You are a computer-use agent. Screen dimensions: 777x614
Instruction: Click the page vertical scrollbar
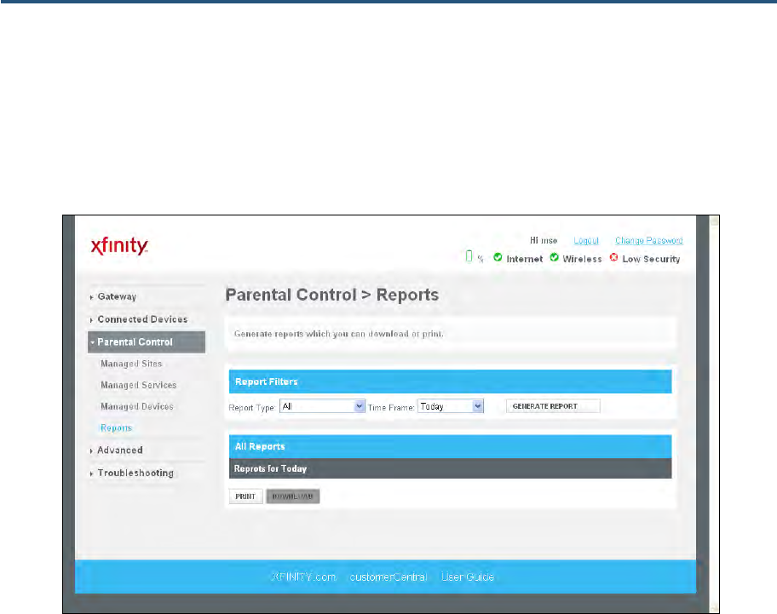tap(714, 414)
